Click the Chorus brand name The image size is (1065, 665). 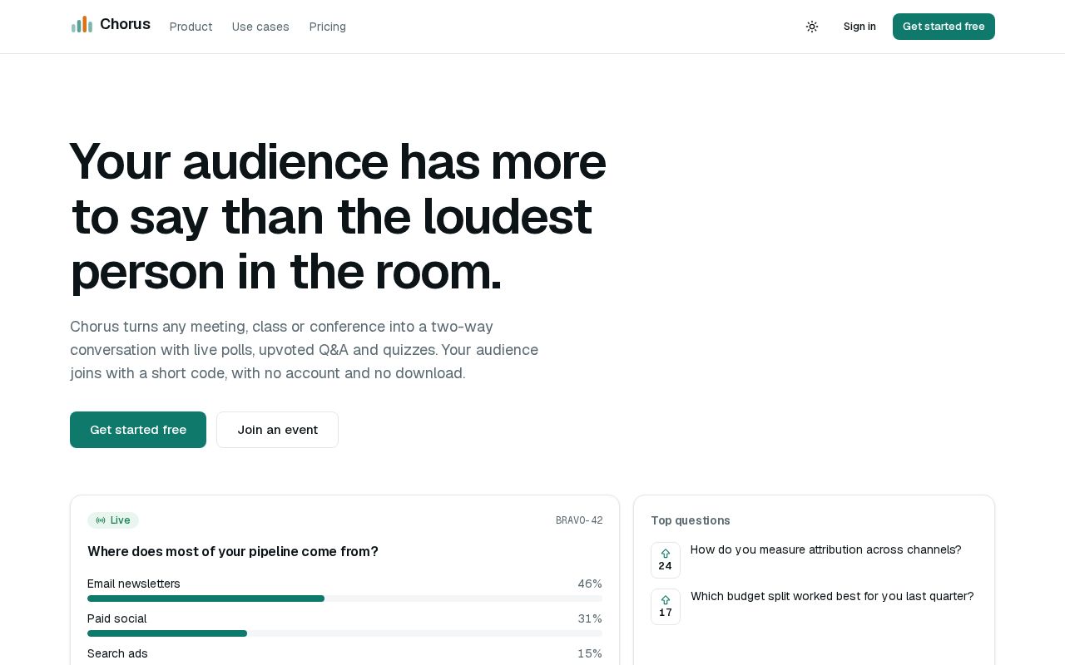pyautogui.click(x=125, y=24)
